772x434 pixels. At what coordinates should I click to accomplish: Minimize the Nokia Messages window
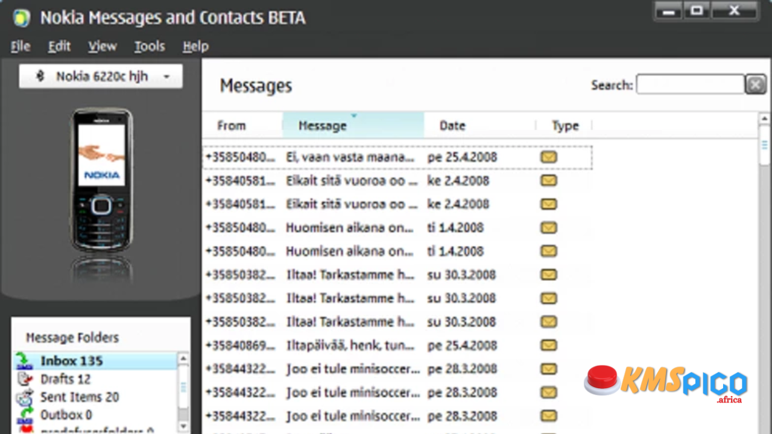pyautogui.click(x=668, y=11)
